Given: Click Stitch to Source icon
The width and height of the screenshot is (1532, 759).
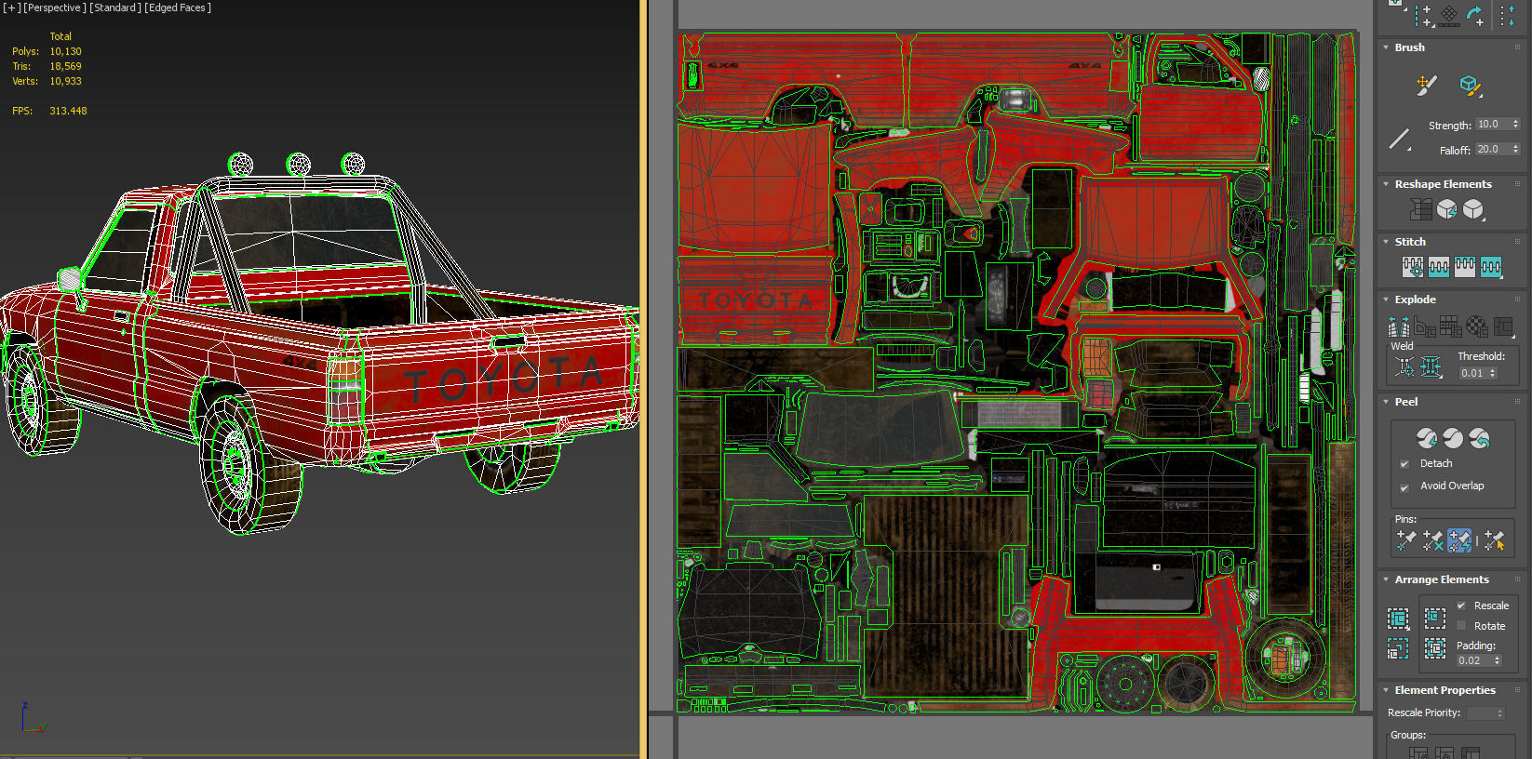Looking at the screenshot, I should pyautogui.click(x=1465, y=268).
